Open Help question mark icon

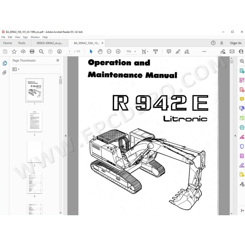point(213,43)
